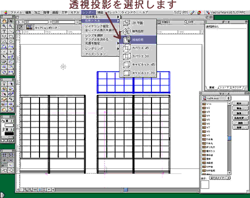Choose the ellipse drawing tool
The height and width of the screenshot is (198, 250).
click(x=10, y=42)
